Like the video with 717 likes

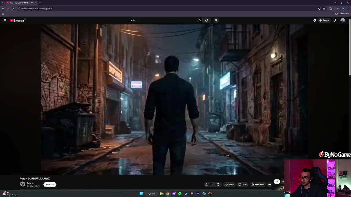209,184
